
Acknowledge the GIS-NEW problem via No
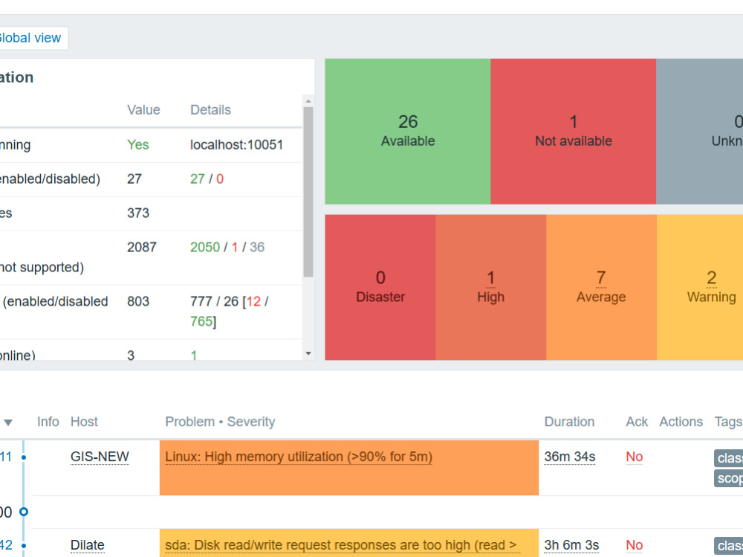tap(634, 457)
